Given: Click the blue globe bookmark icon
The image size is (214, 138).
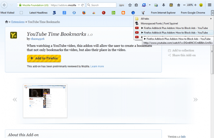Looking at the screenshot, I should pos(74,13).
